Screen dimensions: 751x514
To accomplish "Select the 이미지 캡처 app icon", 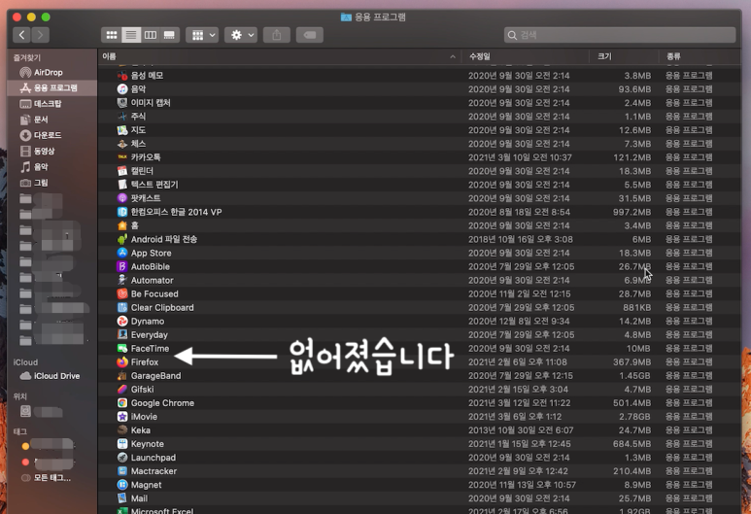I will pos(122,103).
